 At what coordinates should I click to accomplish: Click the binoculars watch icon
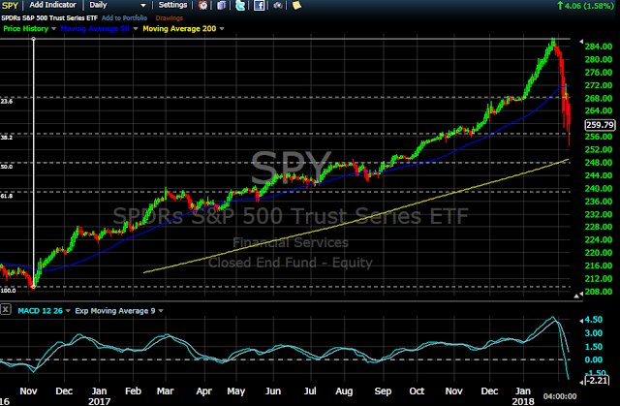[x=278, y=5]
